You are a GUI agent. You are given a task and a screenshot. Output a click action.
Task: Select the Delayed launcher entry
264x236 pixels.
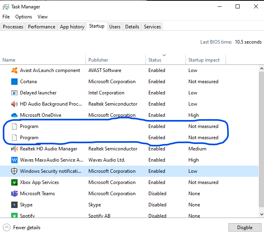pyautogui.click(x=38, y=93)
